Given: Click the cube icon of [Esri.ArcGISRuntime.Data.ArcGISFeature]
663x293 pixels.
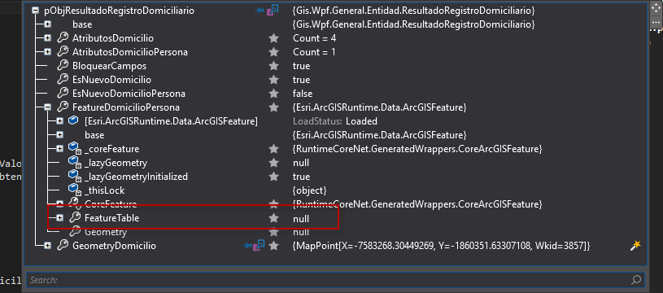Looking at the screenshot, I should coord(73,121).
